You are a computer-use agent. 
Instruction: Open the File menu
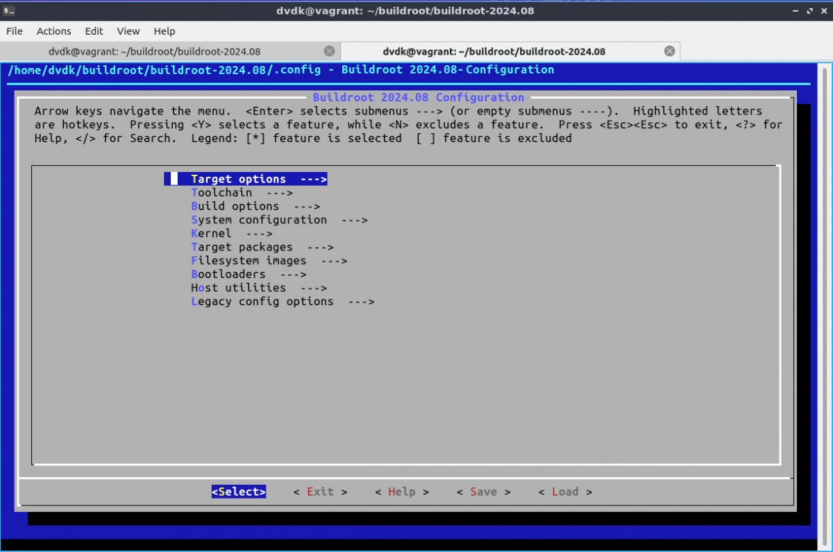tap(15, 31)
